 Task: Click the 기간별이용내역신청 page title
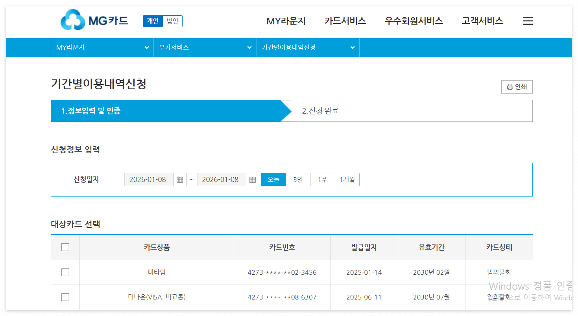pyautogui.click(x=99, y=84)
